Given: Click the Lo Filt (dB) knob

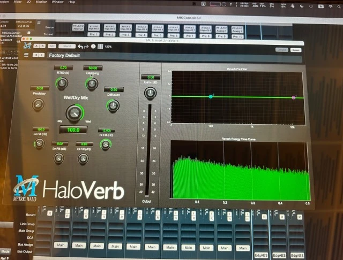Looking at the screenshot, I should click(59, 158).
